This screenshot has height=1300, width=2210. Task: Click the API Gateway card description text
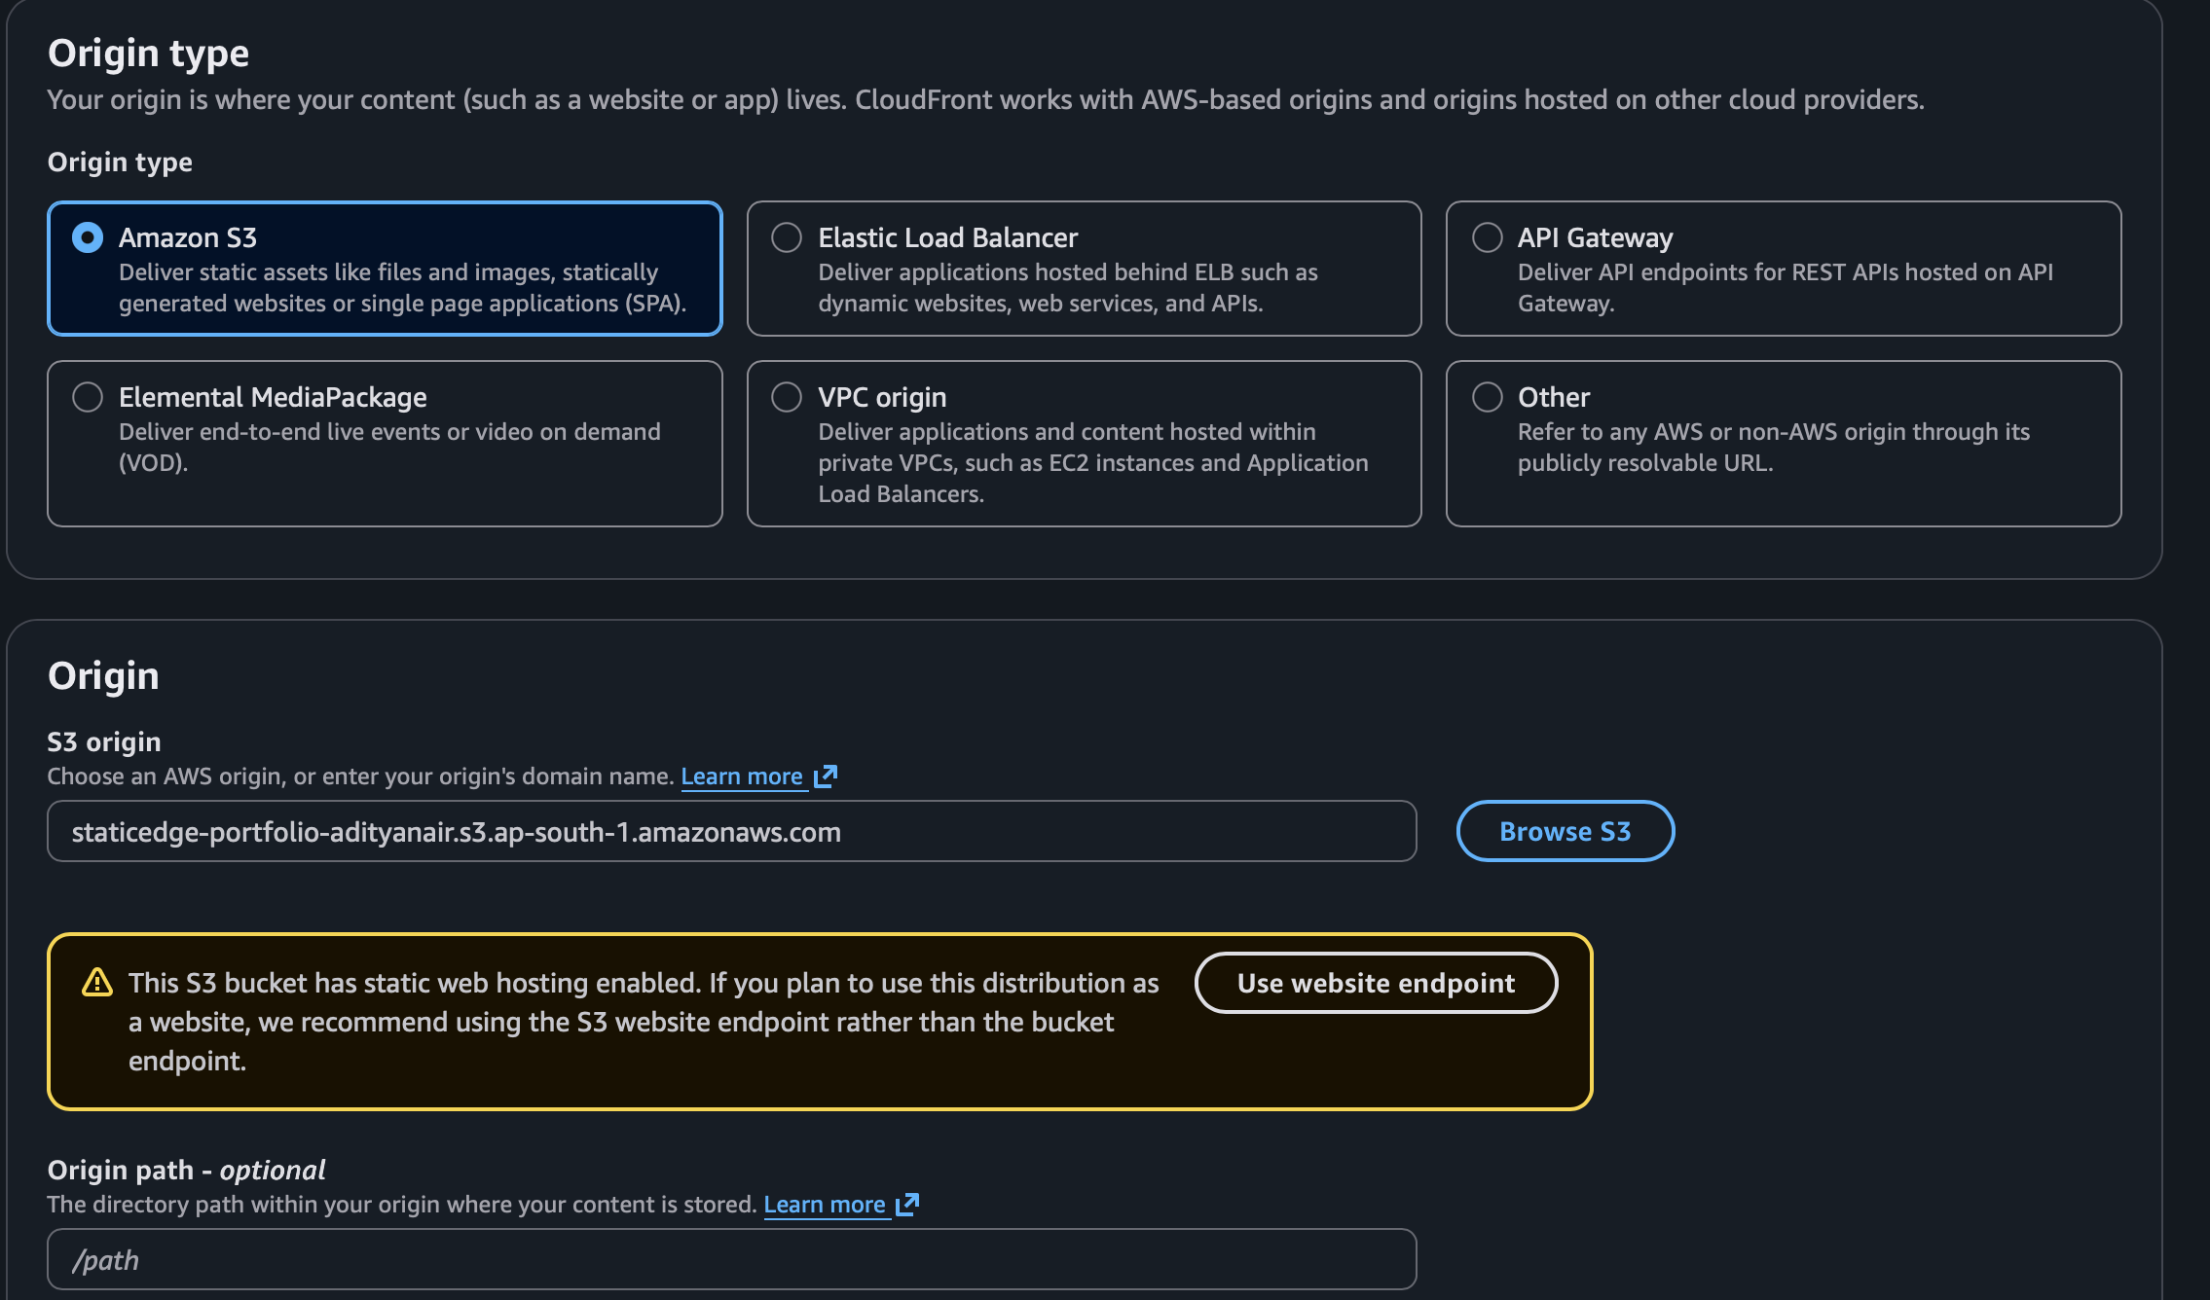point(1784,288)
